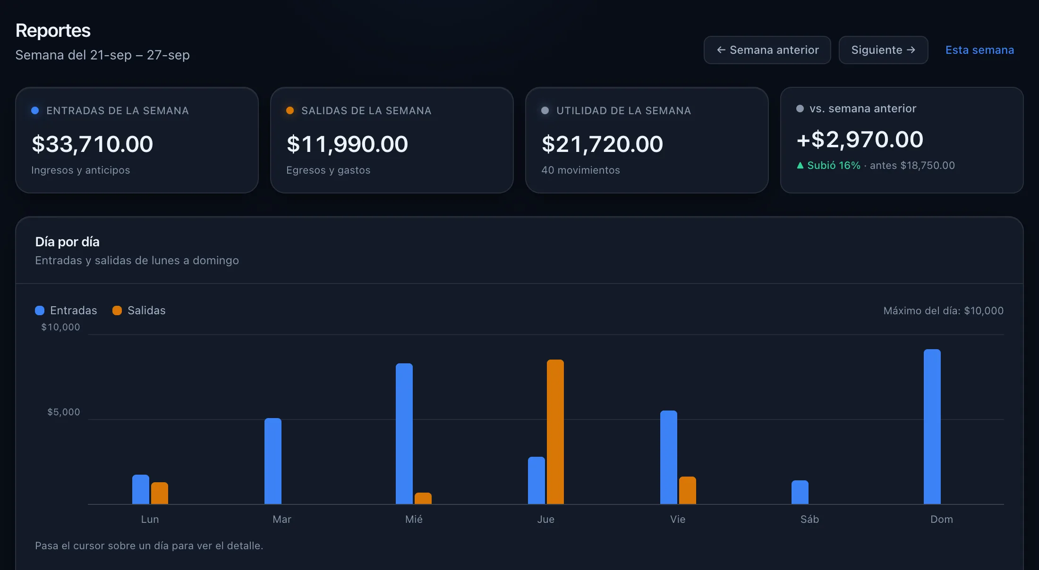Select Viernes orange Salidas bar
This screenshot has width=1039, height=570.
tap(688, 490)
